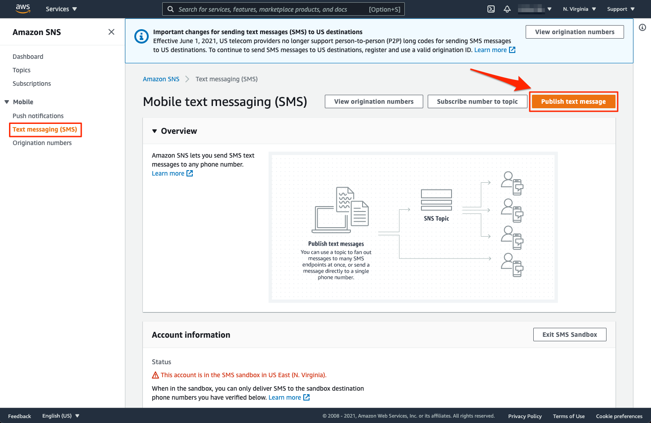Open the Subscriptions page

[x=31, y=84]
